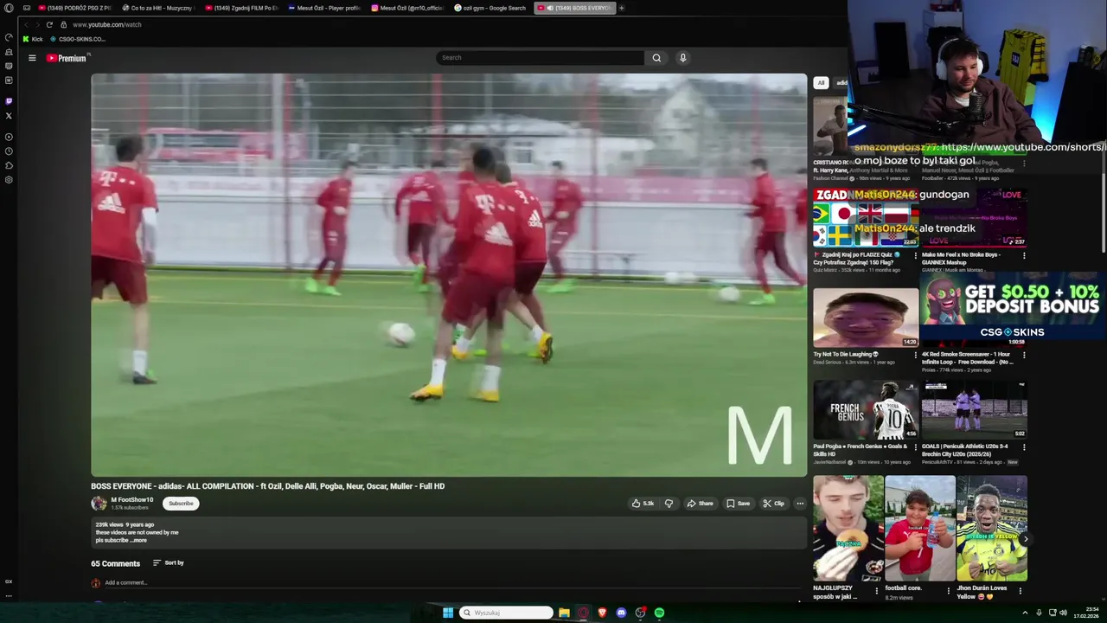Image resolution: width=1107 pixels, height=623 pixels.
Task: Open a new browser tab with plus
Action: [621, 8]
